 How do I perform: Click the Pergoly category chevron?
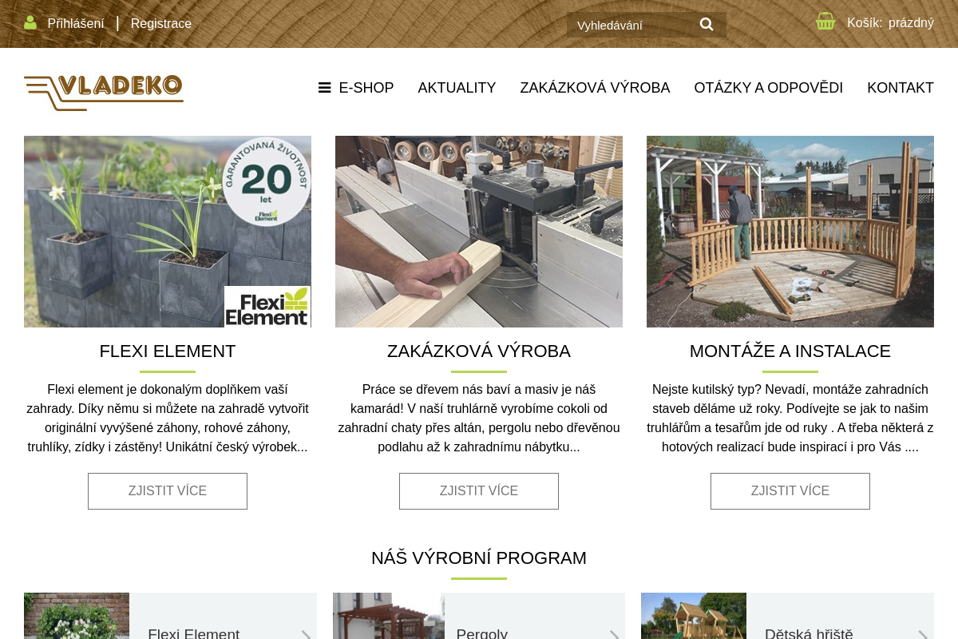[x=614, y=634]
